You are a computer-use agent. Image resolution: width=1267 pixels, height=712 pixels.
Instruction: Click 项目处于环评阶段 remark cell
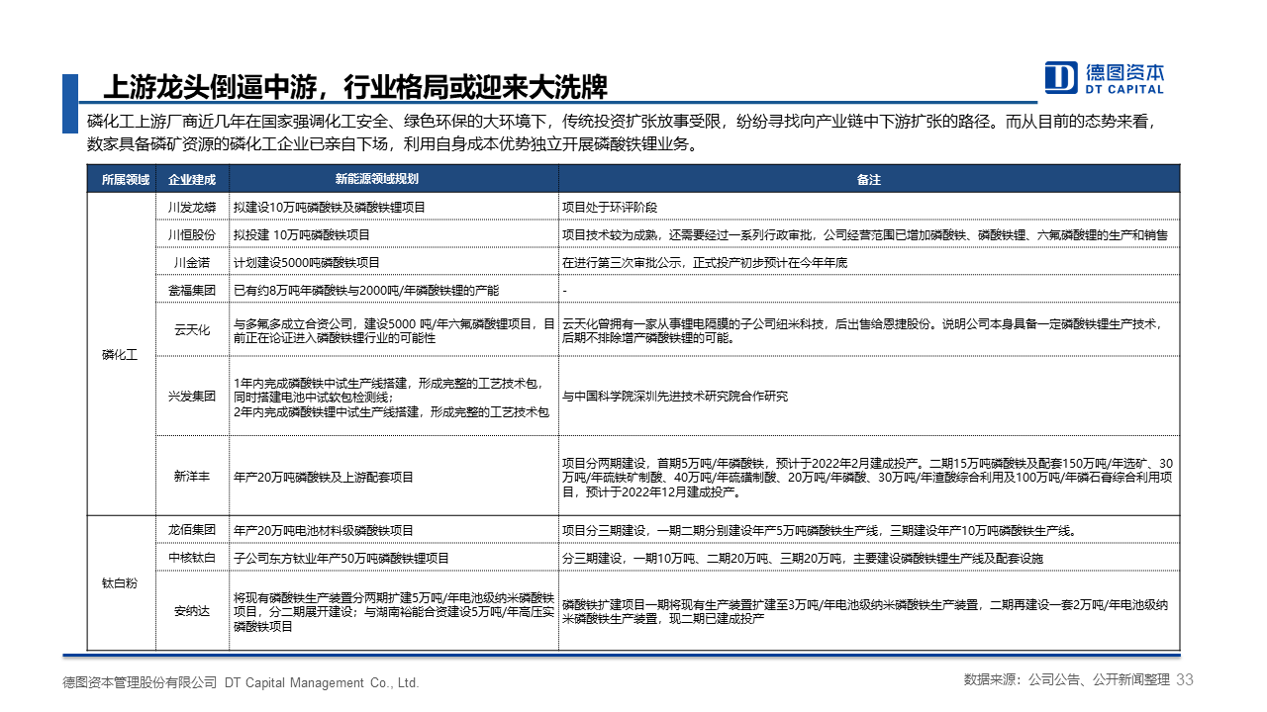[869, 208]
